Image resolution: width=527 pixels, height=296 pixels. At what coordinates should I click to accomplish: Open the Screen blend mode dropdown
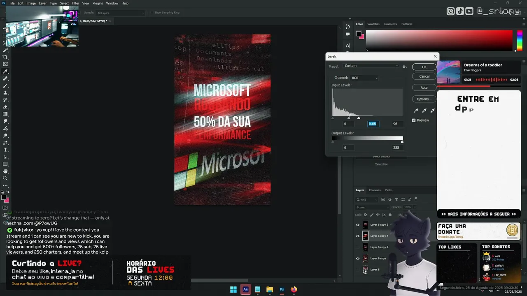[x=372, y=207]
